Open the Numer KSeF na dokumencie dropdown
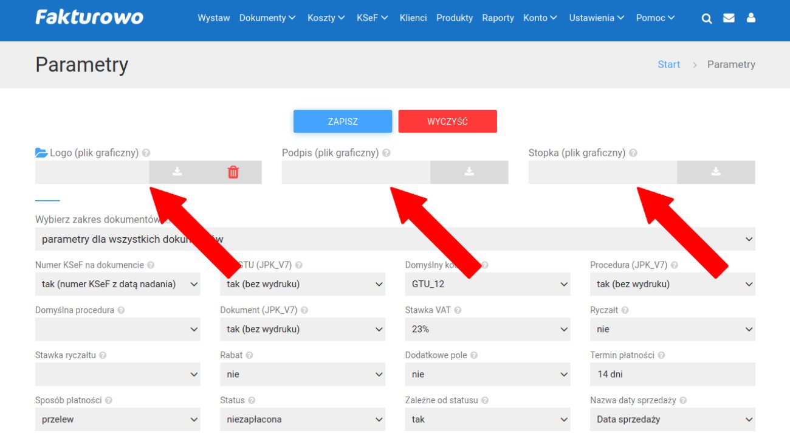The height and width of the screenshot is (441, 790). tap(117, 284)
